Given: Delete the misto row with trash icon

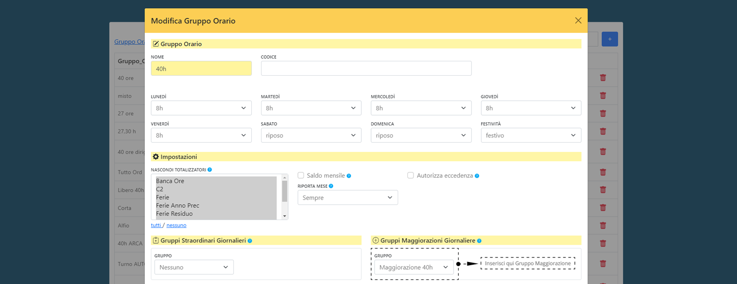Looking at the screenshot, I should (x=603, y=96).
